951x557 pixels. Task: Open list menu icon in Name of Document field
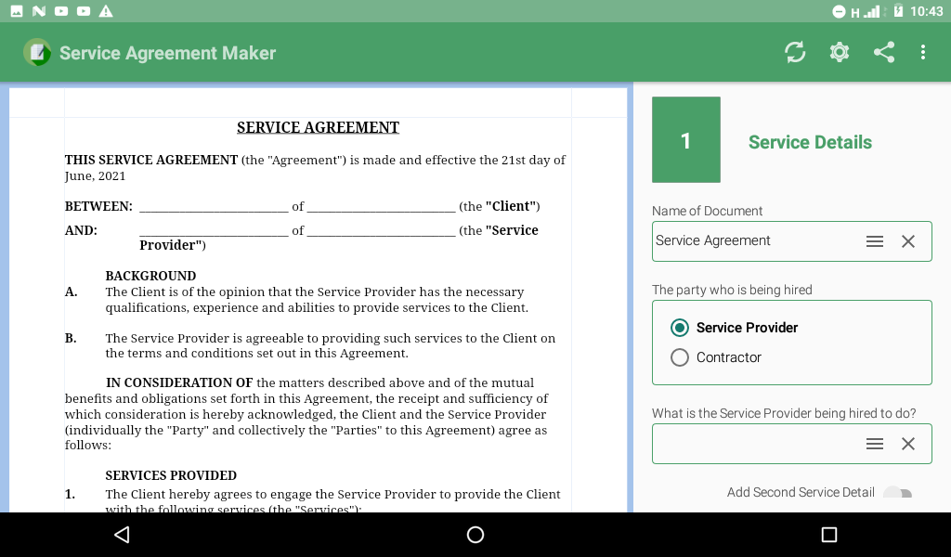point(875,241)
